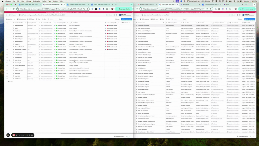Screen dimensions: 259x146
Task: Tick the row checkbox for Nick P.
Action: [7, 28]
